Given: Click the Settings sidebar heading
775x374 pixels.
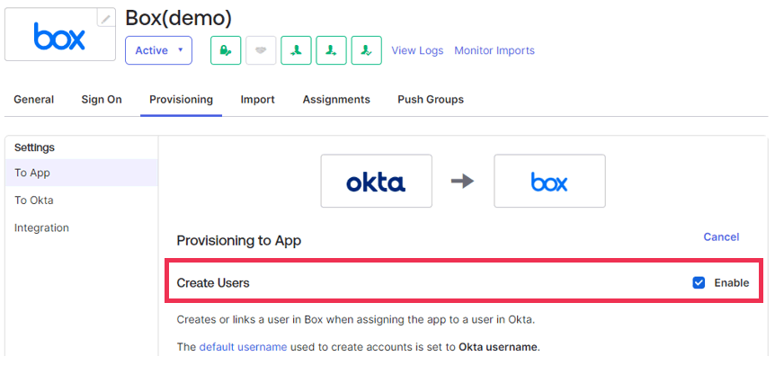Looking at the screenshot, I should pyautogui.click(x=34, y=147).
